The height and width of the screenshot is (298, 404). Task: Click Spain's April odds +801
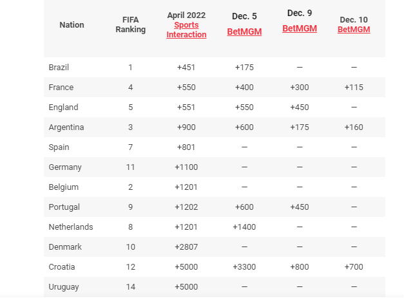point(186,147)
